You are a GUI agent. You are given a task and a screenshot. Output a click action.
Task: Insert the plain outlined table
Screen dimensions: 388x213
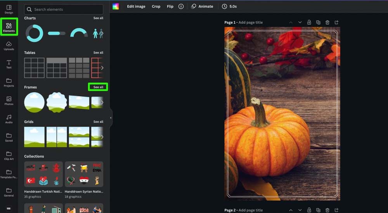coord(35,68)
